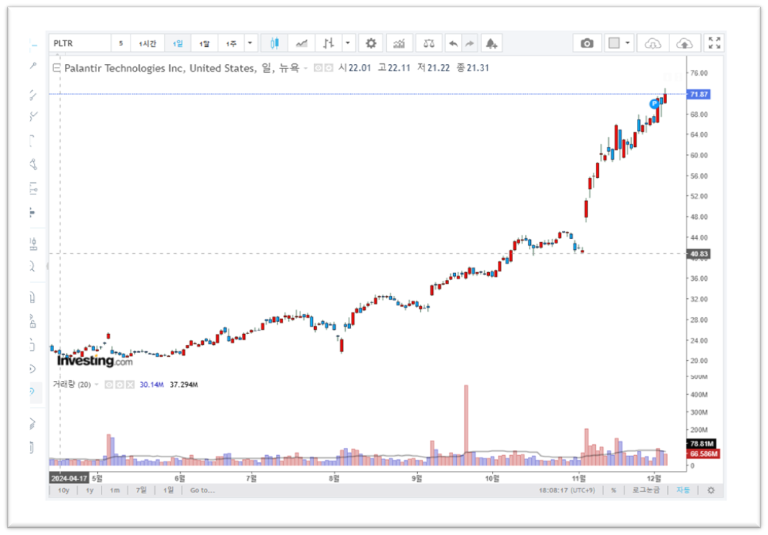Undo the last chart action
This screenshot has height=535, width=768.
454,44
